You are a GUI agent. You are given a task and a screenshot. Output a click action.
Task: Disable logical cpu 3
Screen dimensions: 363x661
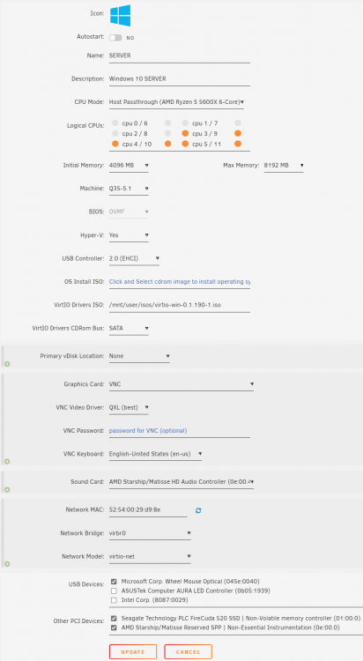(x=185, y=134)
